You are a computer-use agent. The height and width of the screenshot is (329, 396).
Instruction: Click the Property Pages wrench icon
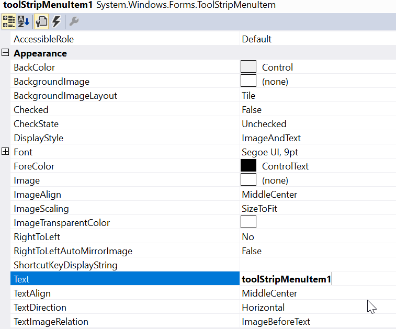[74, 21]
